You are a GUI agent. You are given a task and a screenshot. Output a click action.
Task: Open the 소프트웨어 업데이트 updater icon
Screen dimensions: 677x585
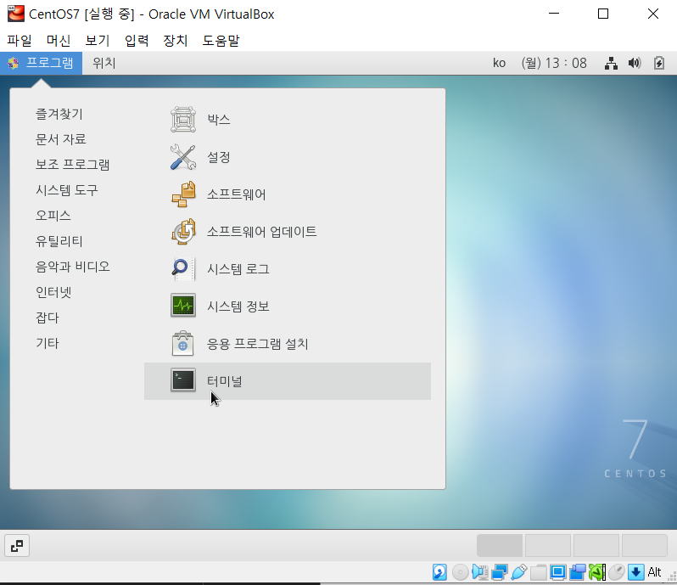183,232
